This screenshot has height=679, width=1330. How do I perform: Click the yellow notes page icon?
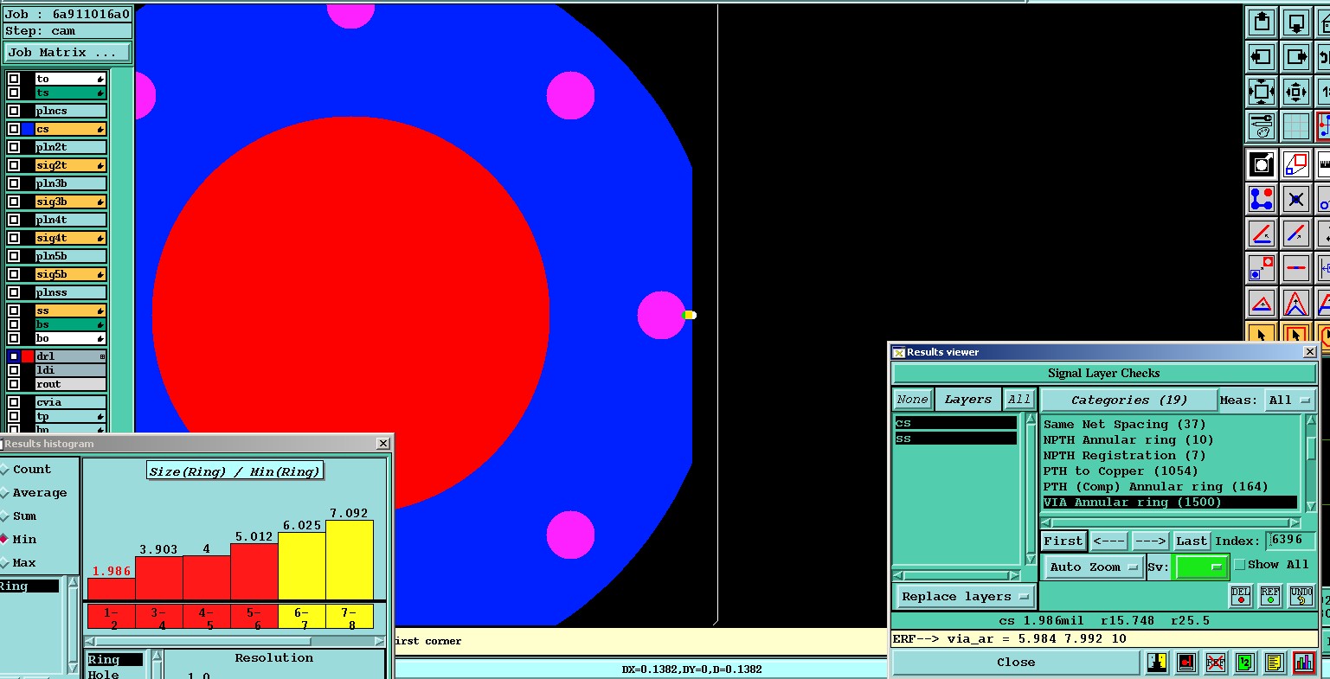(1274, 663)
